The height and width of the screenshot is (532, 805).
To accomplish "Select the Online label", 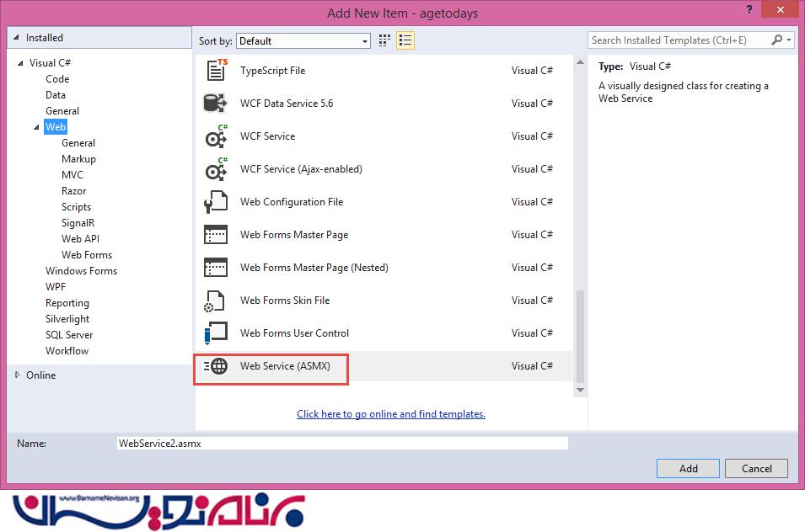I will tap(41, 375).
